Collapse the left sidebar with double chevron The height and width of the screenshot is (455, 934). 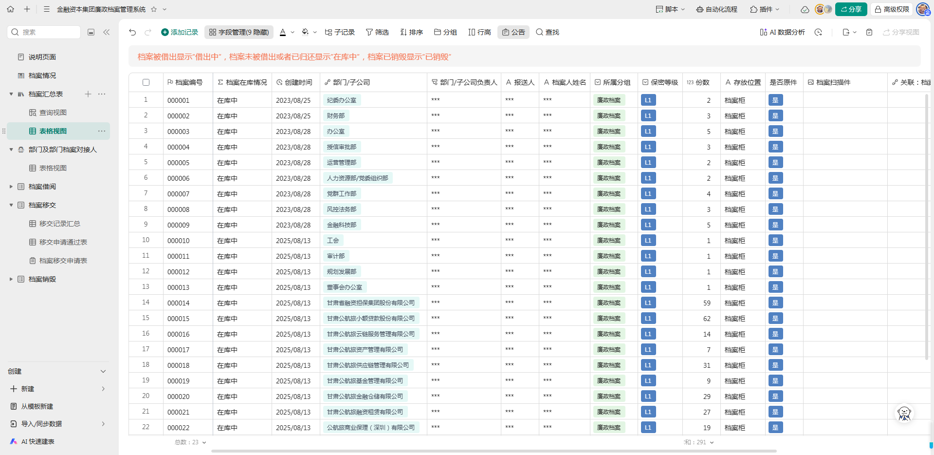click(x=107, y=32)
